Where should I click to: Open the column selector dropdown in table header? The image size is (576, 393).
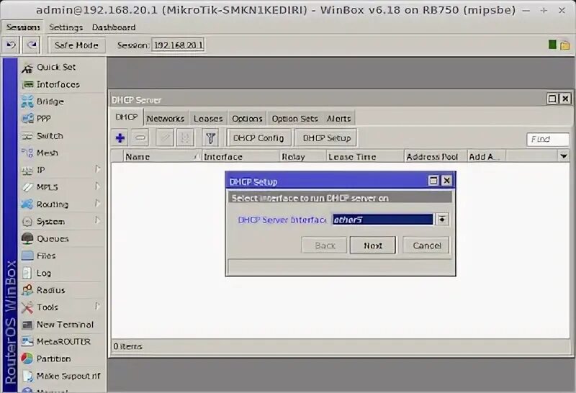pos(564,156)
